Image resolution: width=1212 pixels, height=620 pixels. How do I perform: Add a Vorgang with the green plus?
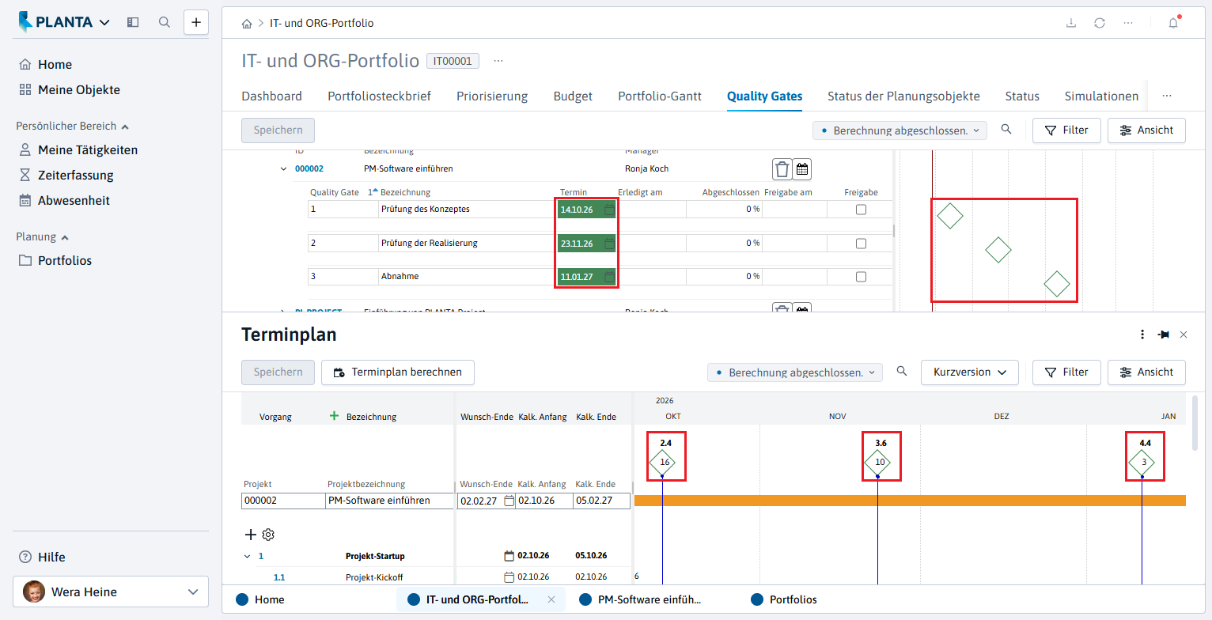pos(334,416)
